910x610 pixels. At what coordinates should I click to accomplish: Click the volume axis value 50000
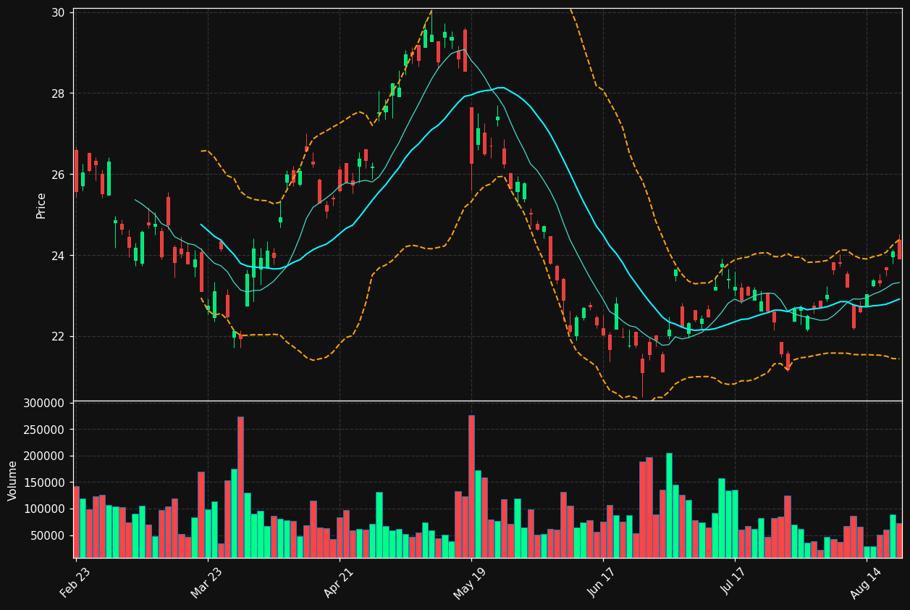[48, 535]
